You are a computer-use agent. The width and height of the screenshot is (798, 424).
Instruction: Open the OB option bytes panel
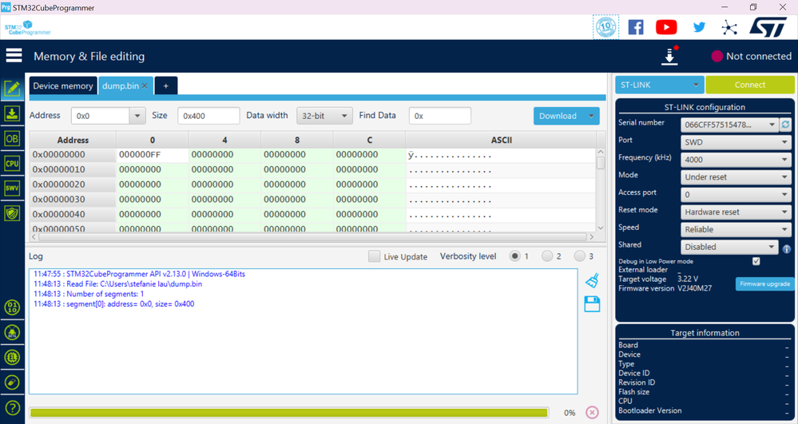click(12, 138)
